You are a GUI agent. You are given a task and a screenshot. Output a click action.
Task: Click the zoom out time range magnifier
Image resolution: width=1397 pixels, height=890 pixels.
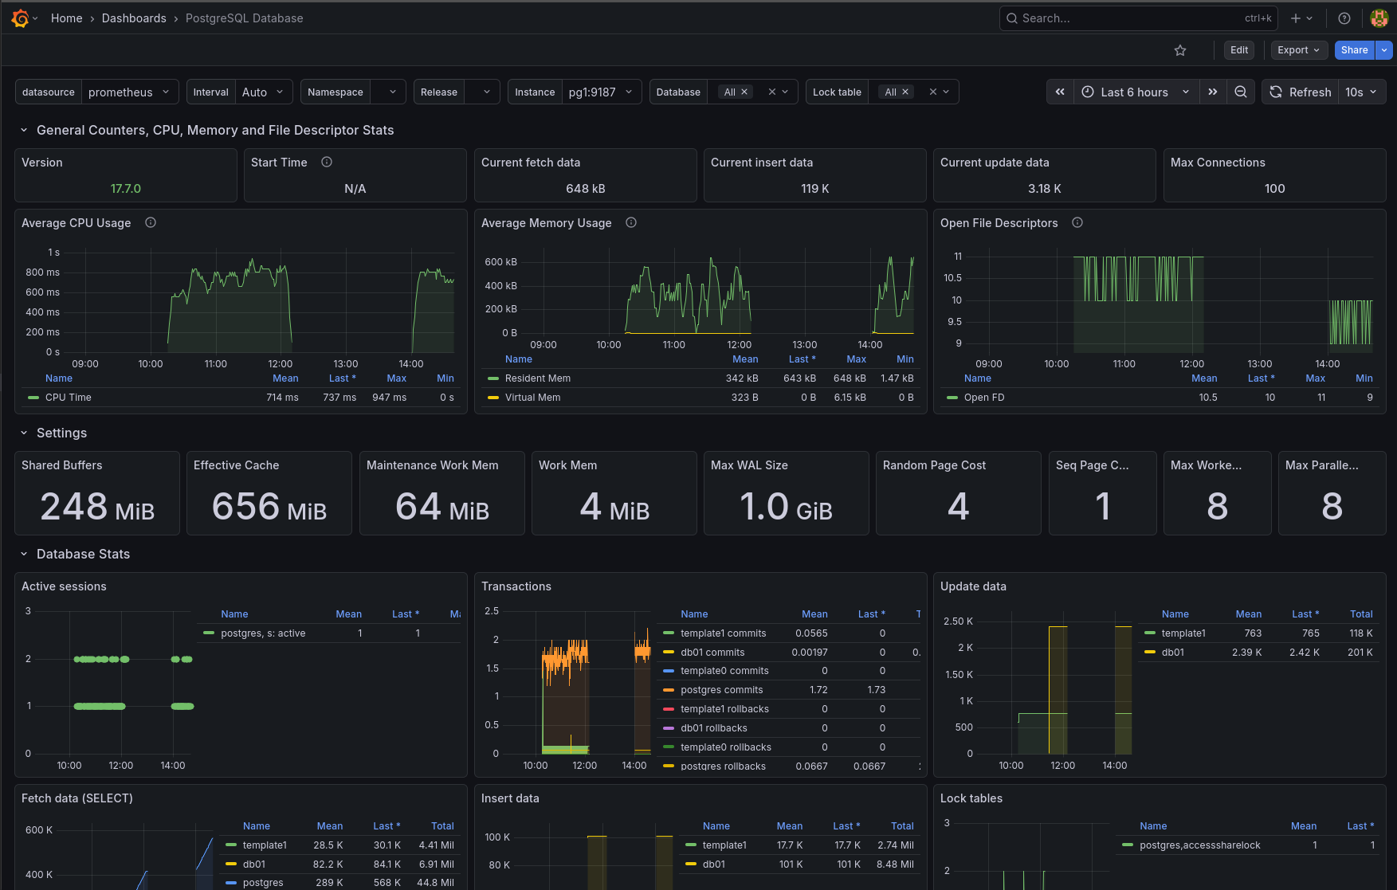[x=1240, y=92]
